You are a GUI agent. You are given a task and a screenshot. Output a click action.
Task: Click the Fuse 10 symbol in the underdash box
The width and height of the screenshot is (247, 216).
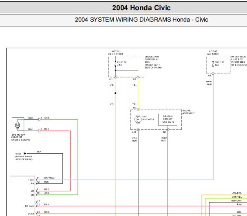[x=115, y=65]
